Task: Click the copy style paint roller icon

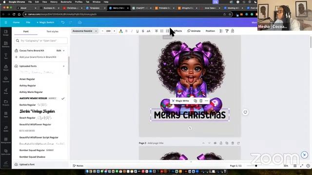Action: coord(227,31)
